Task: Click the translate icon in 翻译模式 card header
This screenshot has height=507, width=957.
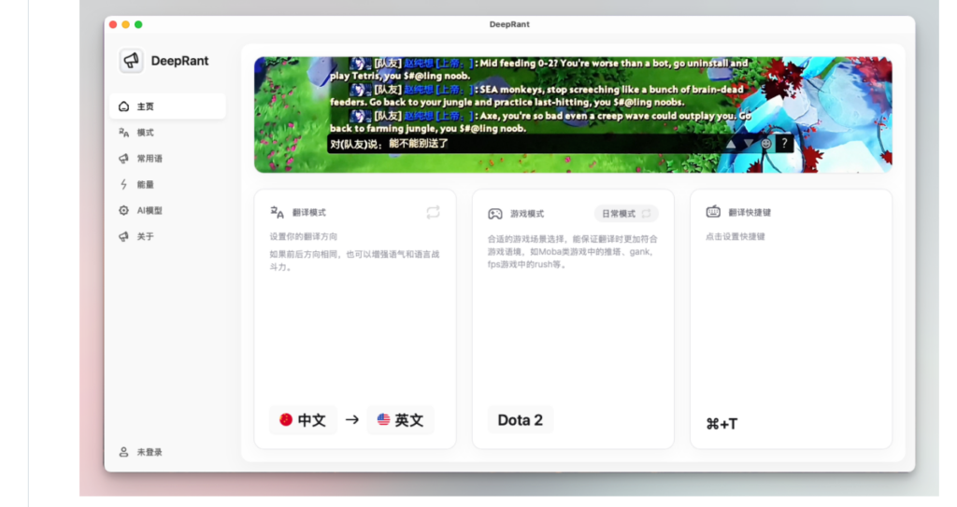Action: coord(277,212)
